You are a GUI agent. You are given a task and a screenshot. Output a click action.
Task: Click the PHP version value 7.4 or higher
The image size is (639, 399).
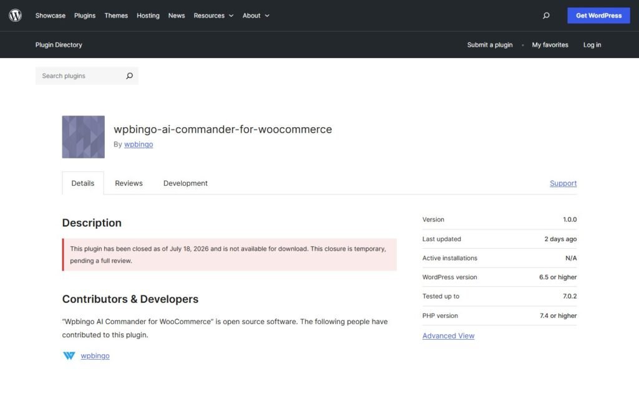click(x=558, y=316)
